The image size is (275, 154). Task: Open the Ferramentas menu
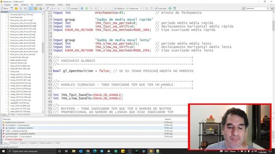pos(50,5)
